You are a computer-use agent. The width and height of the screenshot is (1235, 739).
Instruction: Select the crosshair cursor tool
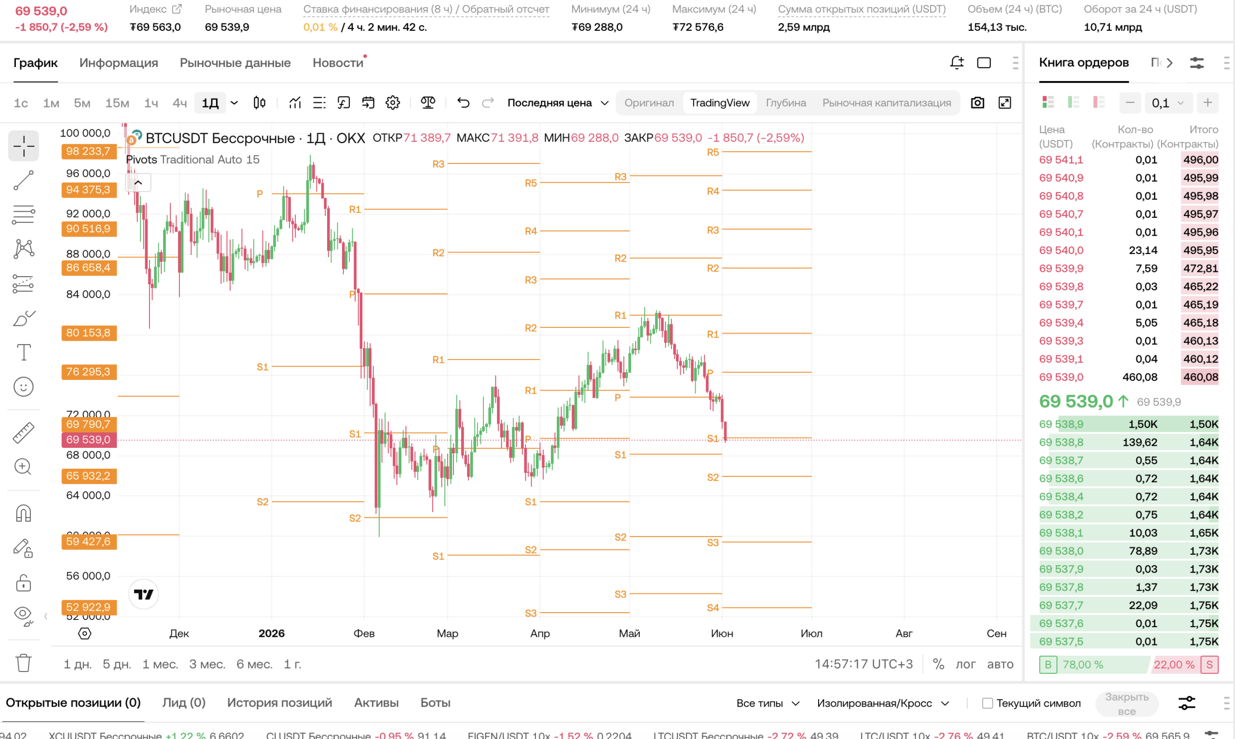24,146
